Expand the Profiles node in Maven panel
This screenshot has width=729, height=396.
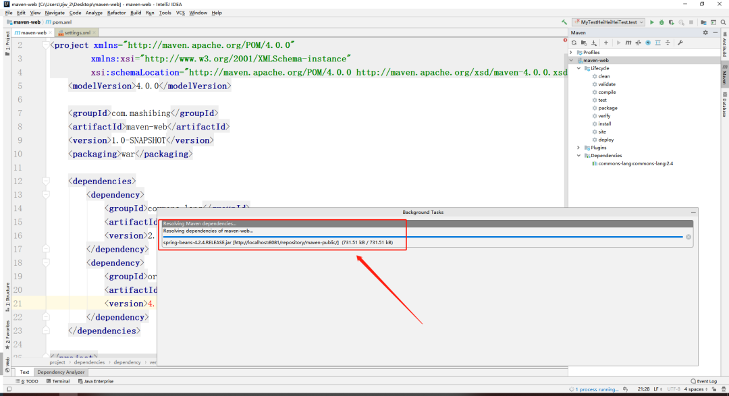point(572,53)
